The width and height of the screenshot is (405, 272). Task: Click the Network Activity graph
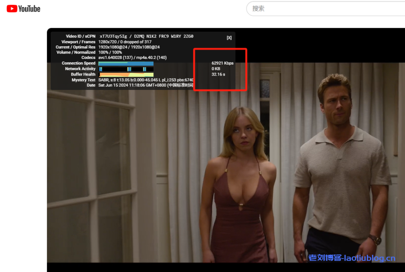(126, 69)
